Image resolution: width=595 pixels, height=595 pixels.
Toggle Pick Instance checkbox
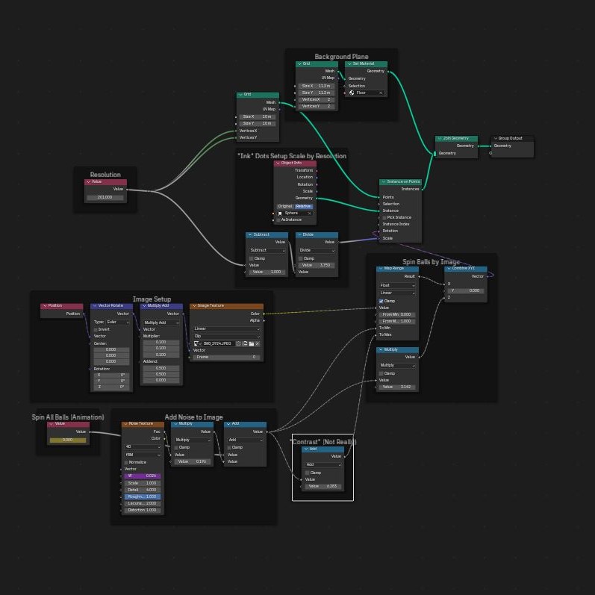tap(384, 217)
